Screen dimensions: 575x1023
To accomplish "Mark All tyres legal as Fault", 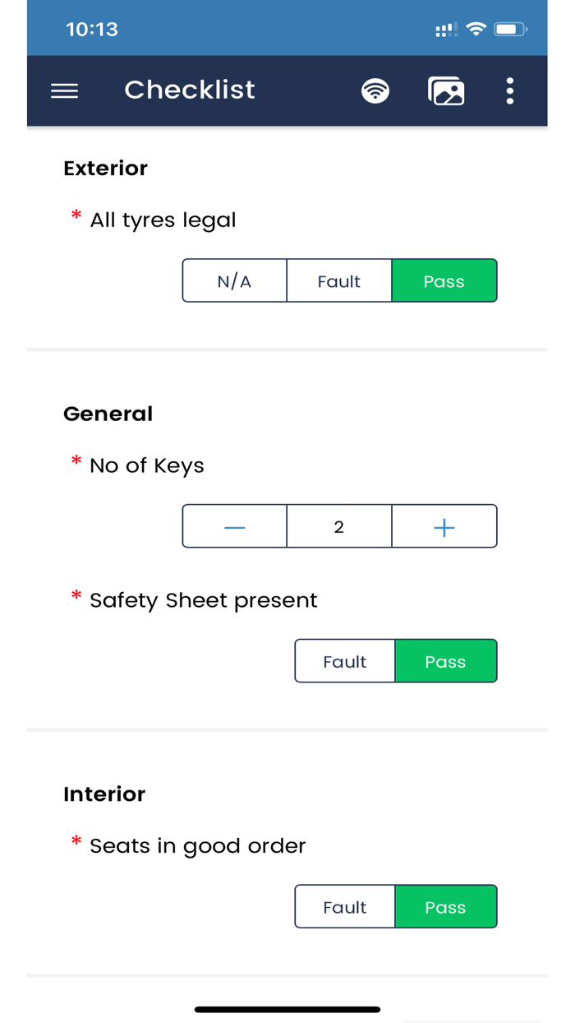I will [339, 281].
